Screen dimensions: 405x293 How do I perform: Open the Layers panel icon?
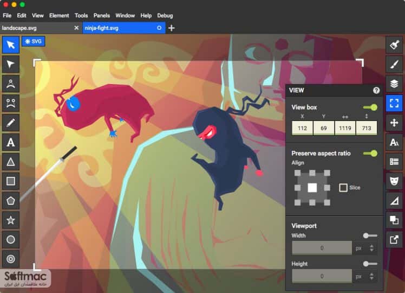click(394, 84)
